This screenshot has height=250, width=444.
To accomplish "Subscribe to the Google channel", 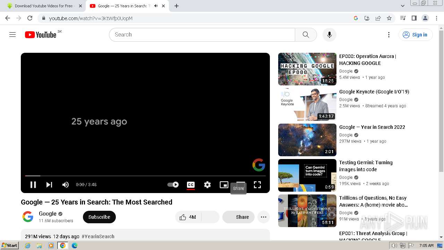I will [x=99, y=217].
